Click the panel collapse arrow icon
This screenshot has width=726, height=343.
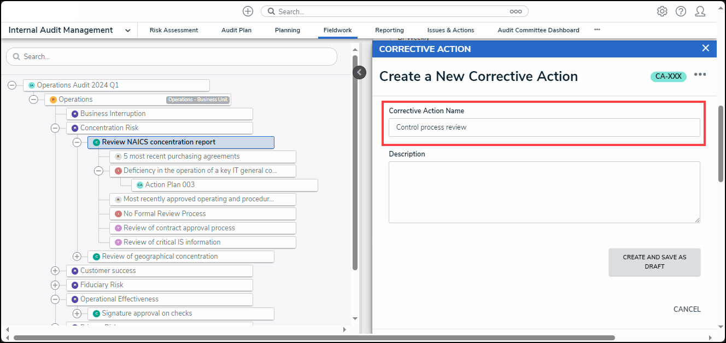click(359, 72)
